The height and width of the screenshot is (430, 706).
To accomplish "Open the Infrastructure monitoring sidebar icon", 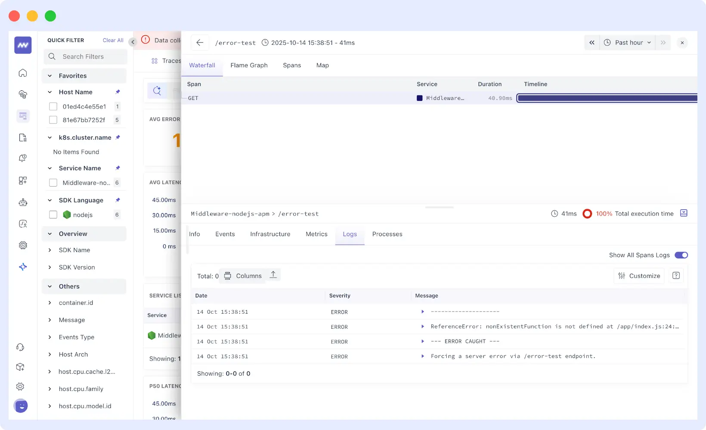I will tap(22, 94).
